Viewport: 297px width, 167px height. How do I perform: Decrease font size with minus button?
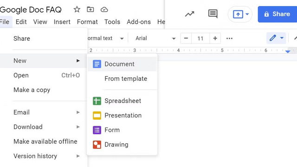pos(186,38)
